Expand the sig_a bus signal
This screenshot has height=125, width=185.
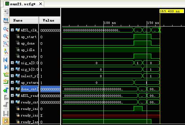click(x=12, y=62)
